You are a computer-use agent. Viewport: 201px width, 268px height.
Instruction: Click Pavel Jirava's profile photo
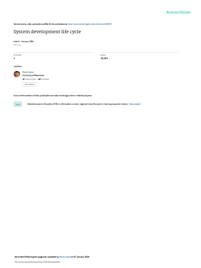point(17,74)
